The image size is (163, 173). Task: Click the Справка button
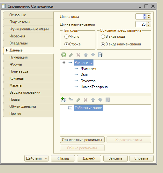click(x=141, y=158)
